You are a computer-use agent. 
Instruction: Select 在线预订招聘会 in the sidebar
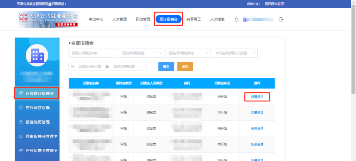pyautogui.click(x=37, y=93)
